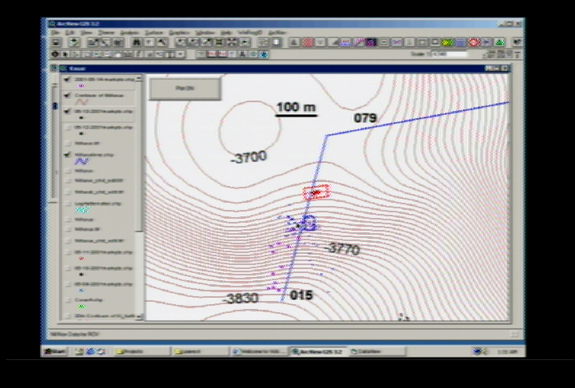
Task: Uncheck the Contour theme checkbox in legend
Action: click(x=68, y=95)
